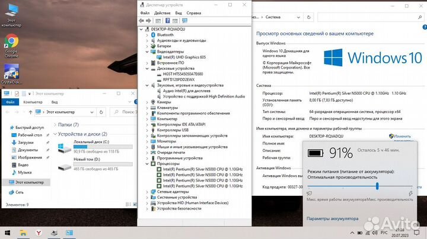Screen dimensions: 427x239
Task: Open Yandex browser from the taskbar
Action: click(x=39, y=232)
